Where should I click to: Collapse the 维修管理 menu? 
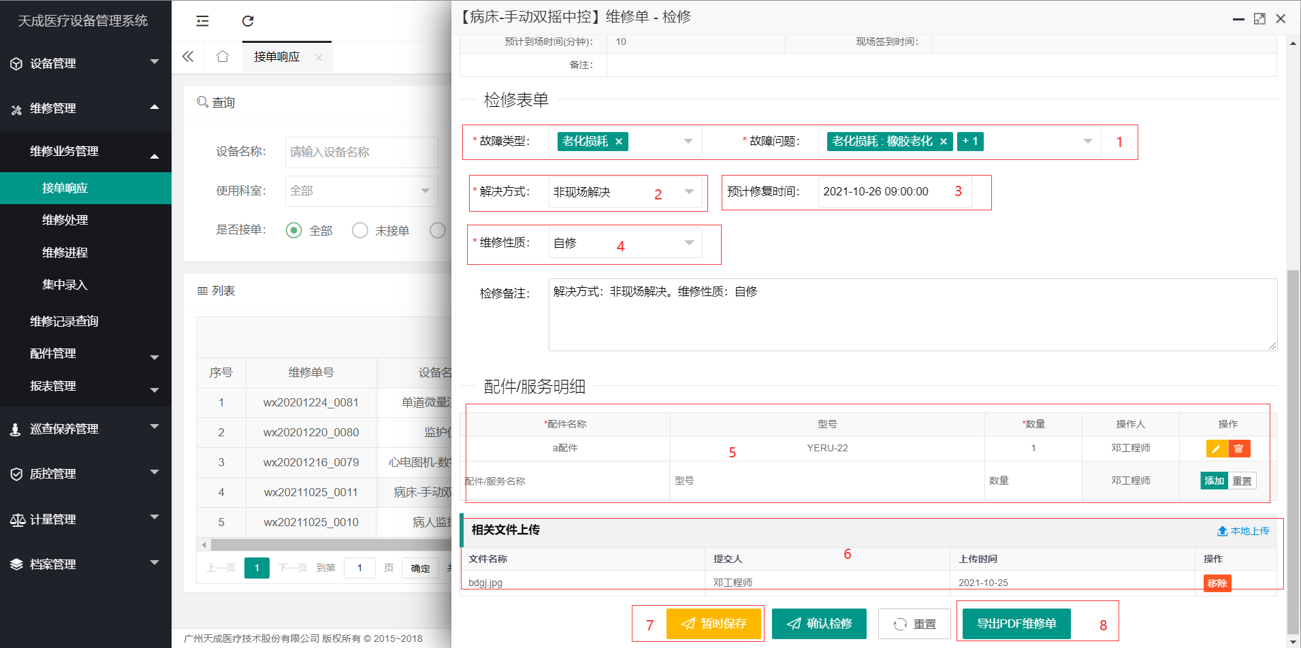[155, 107]
